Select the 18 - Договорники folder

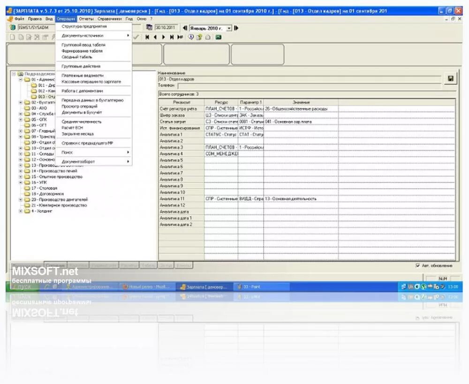point(44,194)
